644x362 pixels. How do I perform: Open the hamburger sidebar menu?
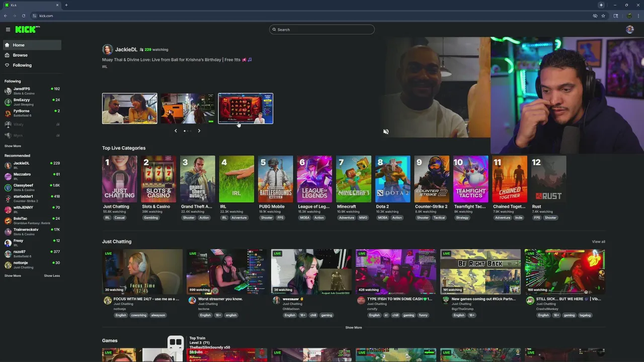tap(8, 30)
